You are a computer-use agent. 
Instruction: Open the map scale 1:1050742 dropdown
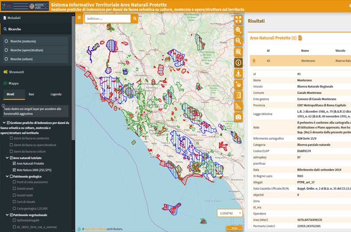click(x=230, y=213)
